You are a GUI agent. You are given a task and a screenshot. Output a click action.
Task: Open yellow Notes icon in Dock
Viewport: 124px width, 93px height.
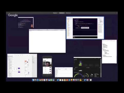[60, 80]
